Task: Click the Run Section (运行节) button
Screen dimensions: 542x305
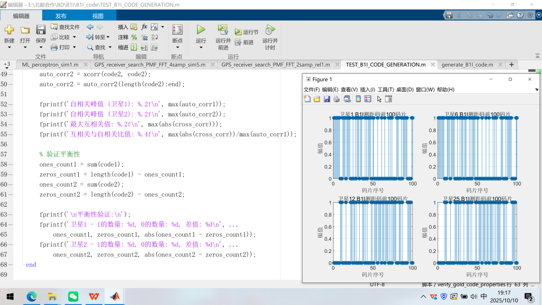Action: [x=246, y=32]
